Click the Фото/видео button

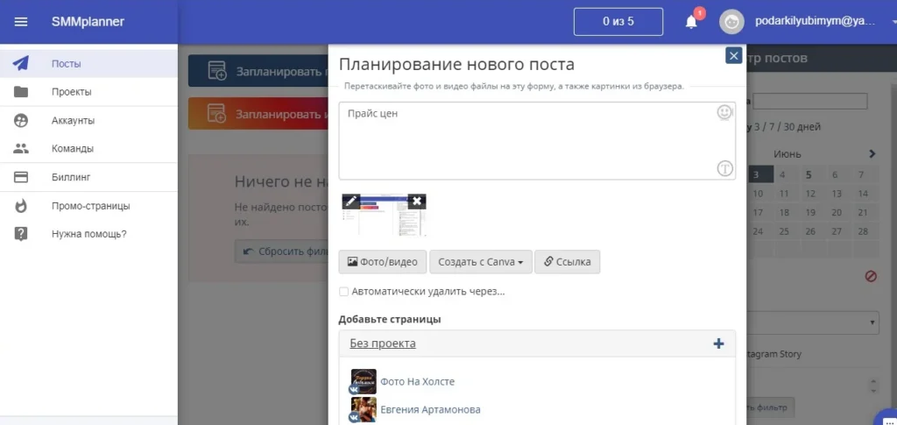point(383,262)
